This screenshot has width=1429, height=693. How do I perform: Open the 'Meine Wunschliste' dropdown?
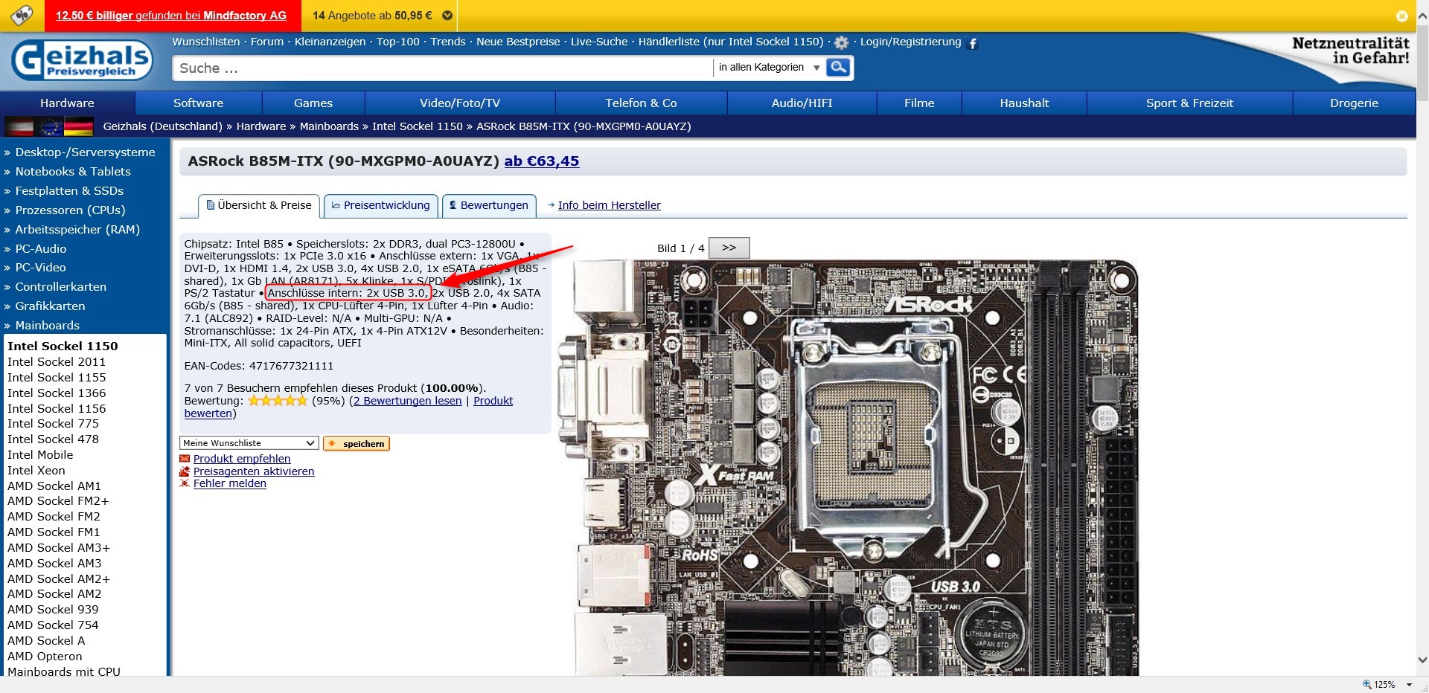249,443
